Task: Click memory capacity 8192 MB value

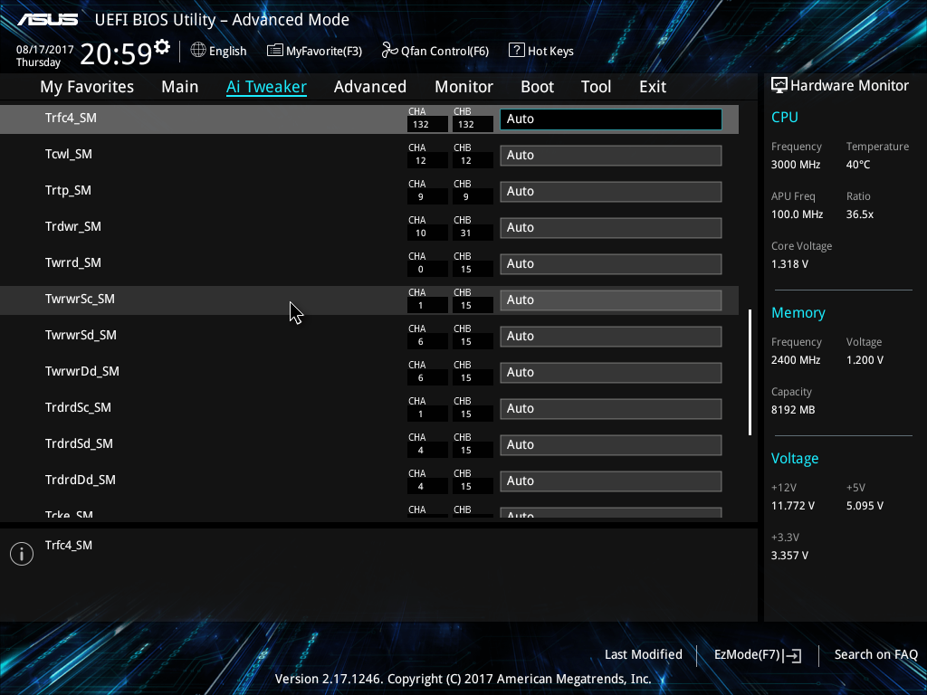Action: click(793, 410)
